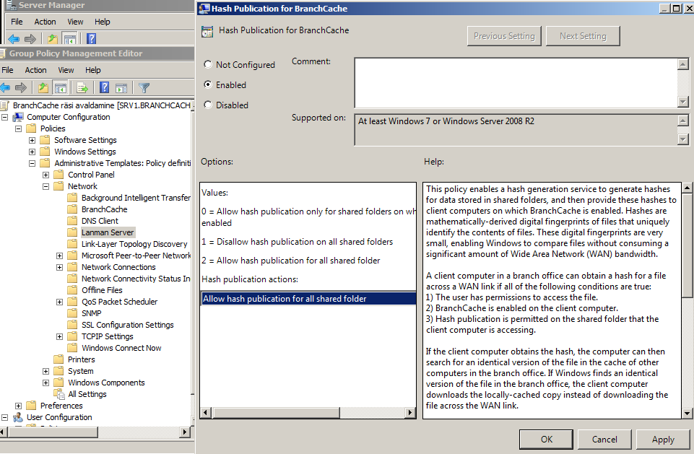Screen dimensions: 694x454
Task: Expand the Windows Components tree node
Action: point(46,383)
